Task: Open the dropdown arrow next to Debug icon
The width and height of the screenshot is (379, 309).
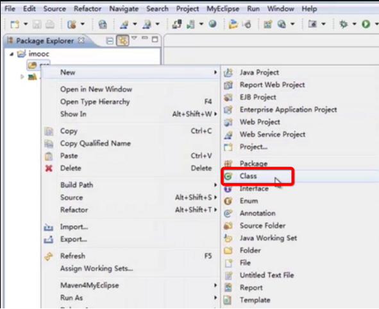Action: click(x=355, y=24)
